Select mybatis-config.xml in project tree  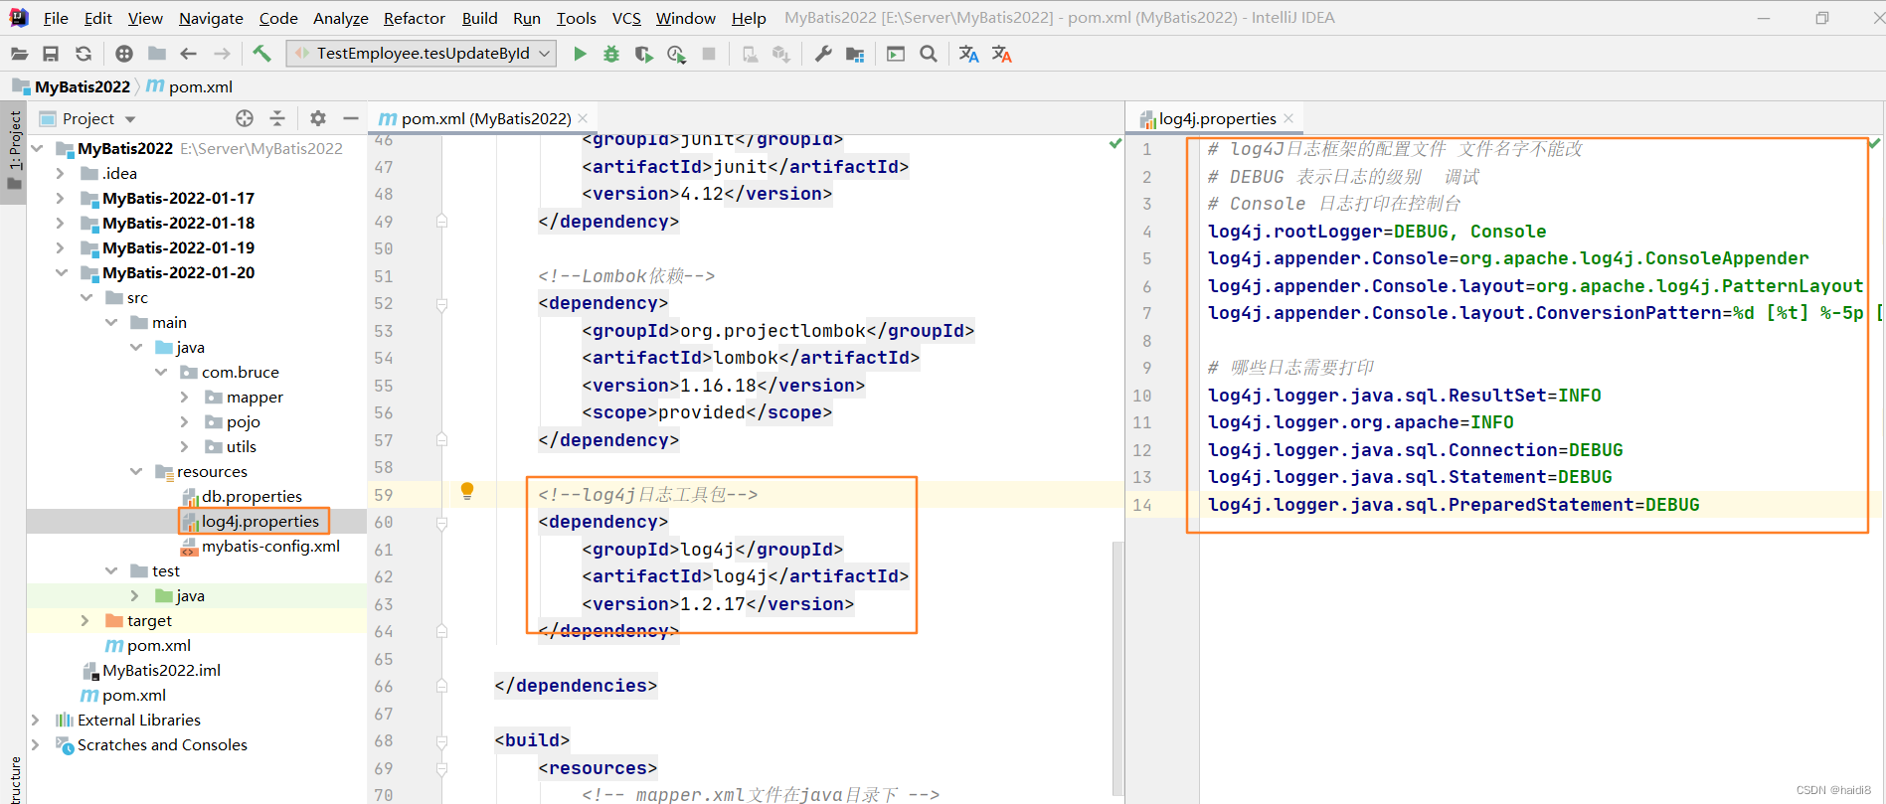click(270, 546)
